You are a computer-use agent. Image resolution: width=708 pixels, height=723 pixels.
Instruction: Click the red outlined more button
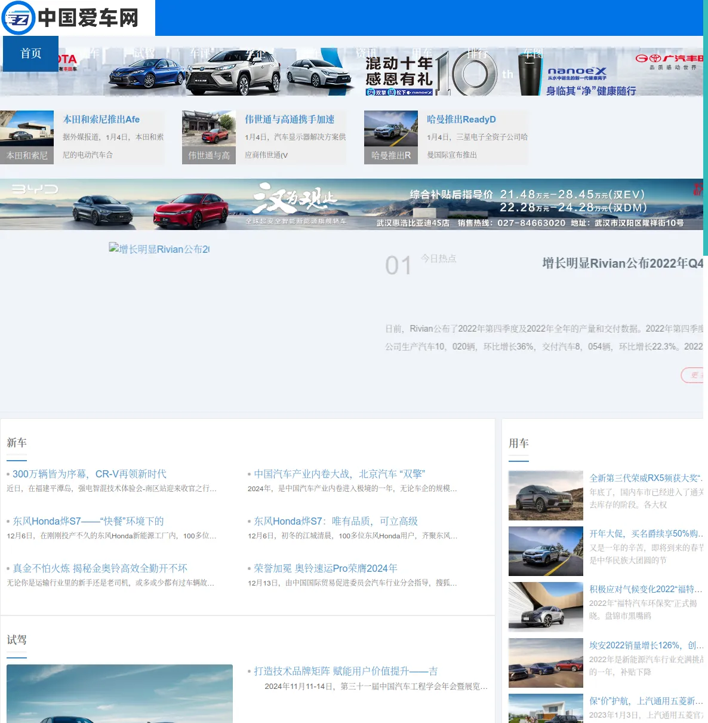(692, 375)
